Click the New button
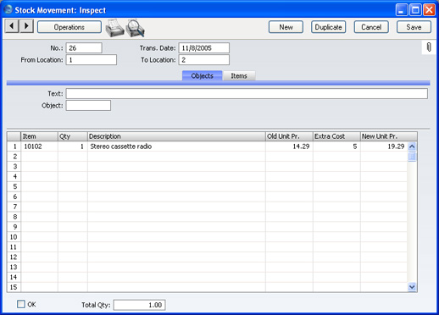Screen dimensions: 439x315 (286, 27)
